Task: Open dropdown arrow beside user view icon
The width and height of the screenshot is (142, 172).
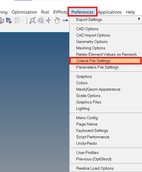Action: point(22,21)
